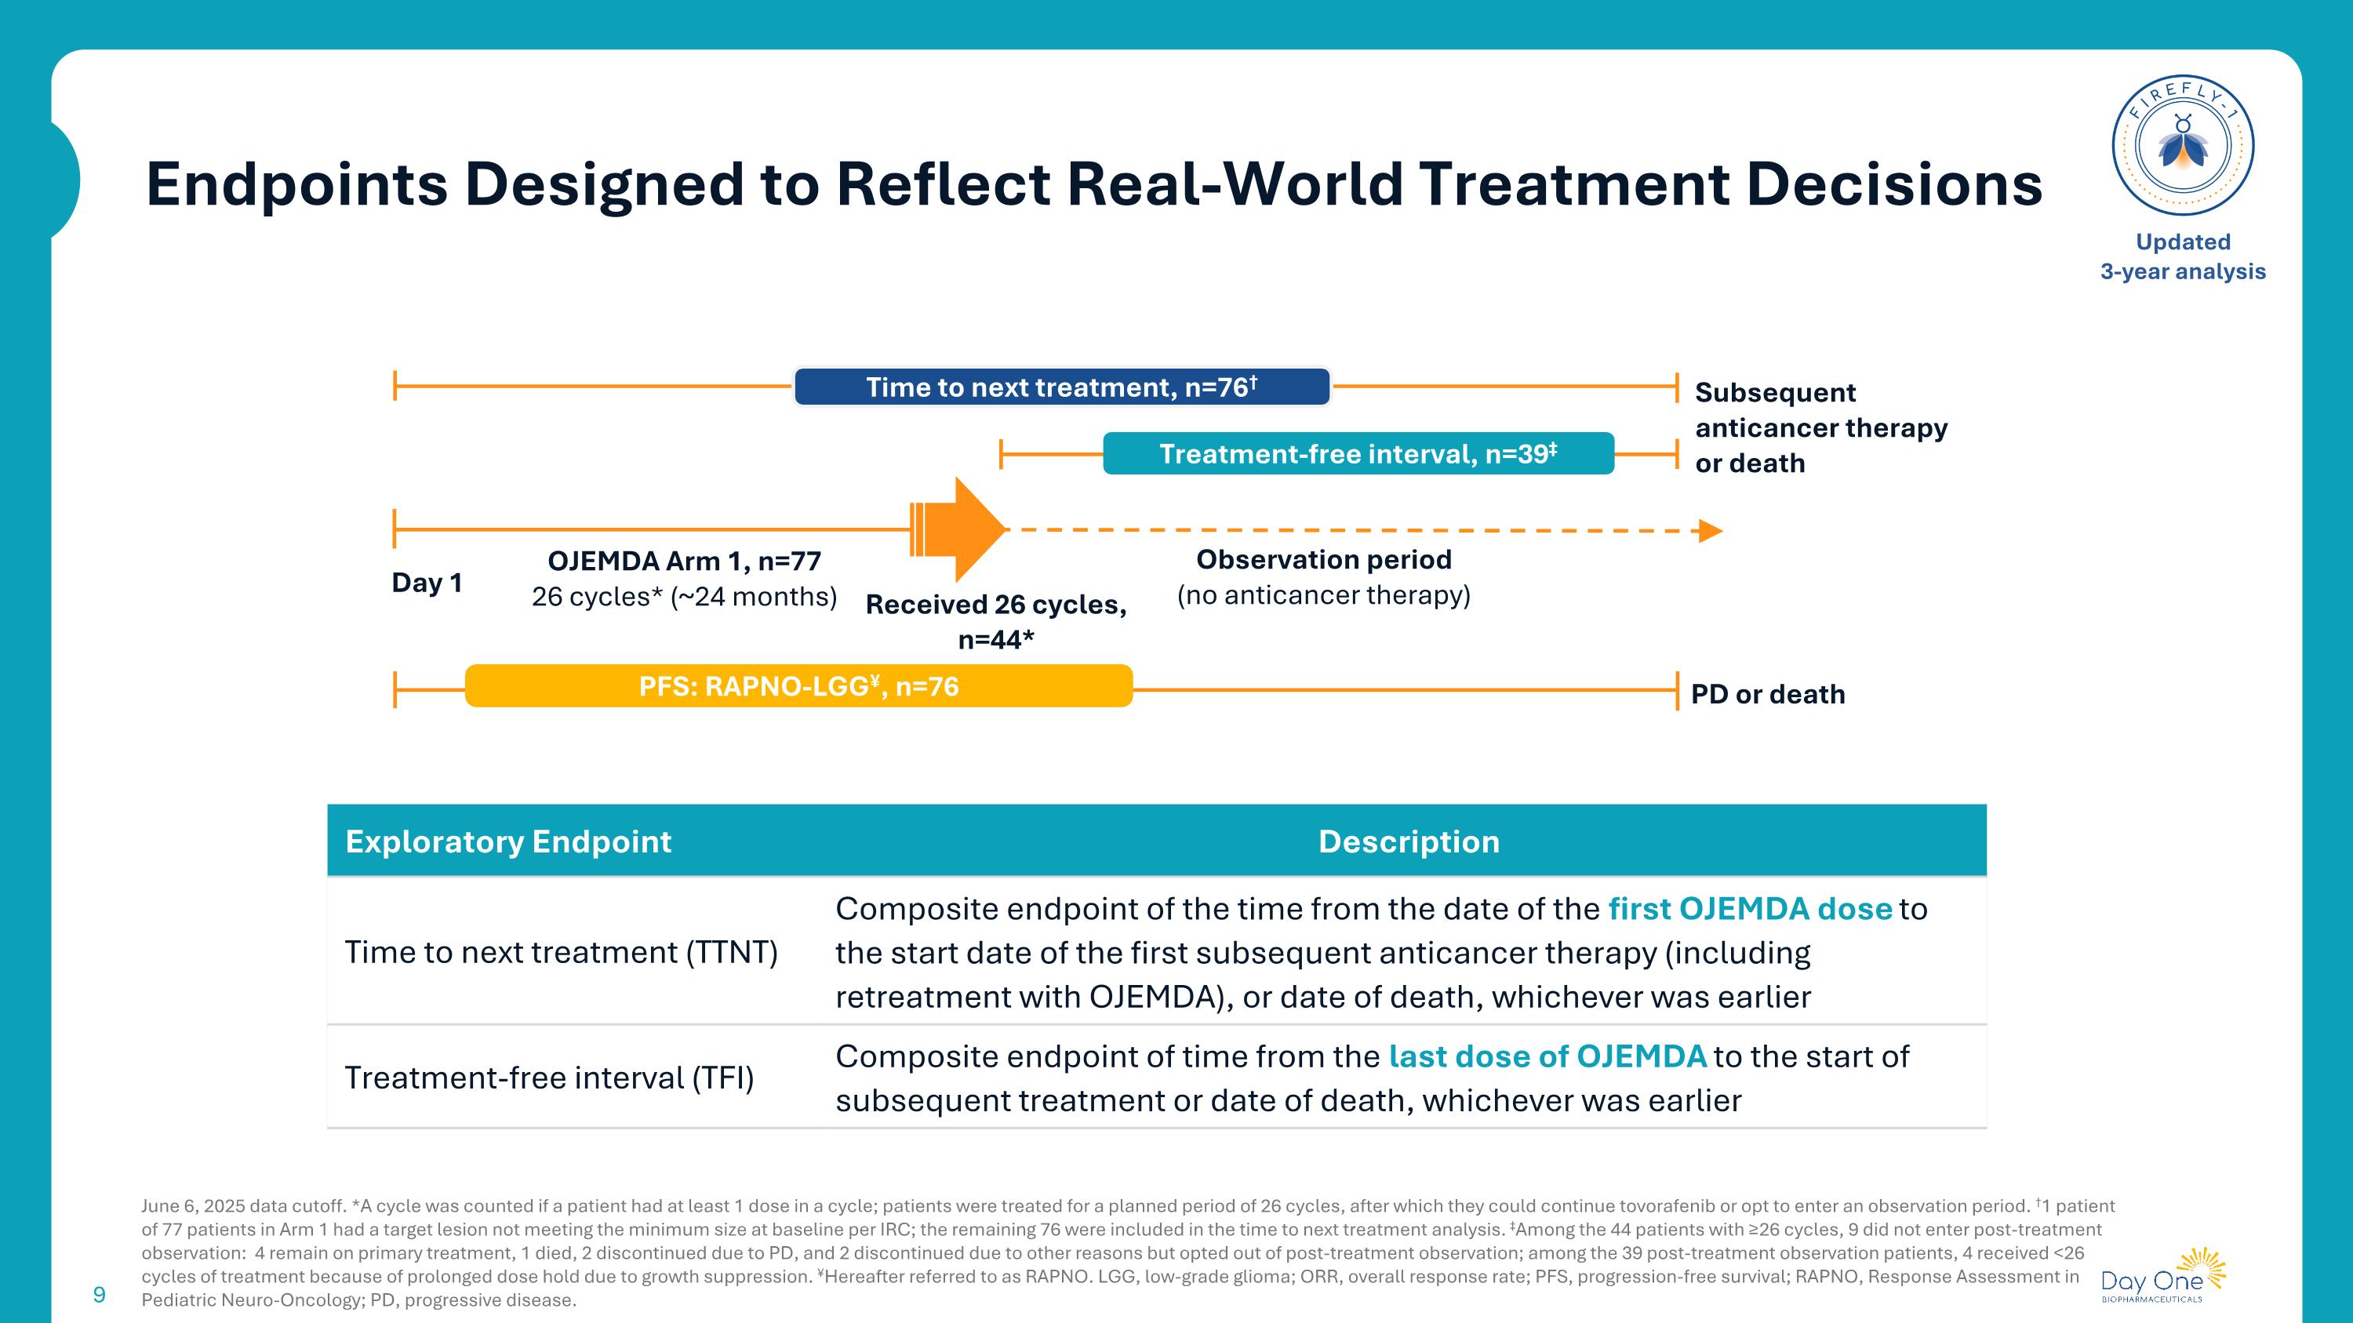Click the 'OJEMDA Arm 1, n=77' label

pos(684,561)
